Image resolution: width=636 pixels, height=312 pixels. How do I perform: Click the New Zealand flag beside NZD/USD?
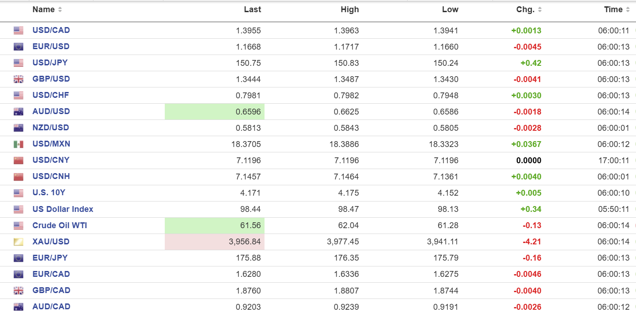coord(18,128)
